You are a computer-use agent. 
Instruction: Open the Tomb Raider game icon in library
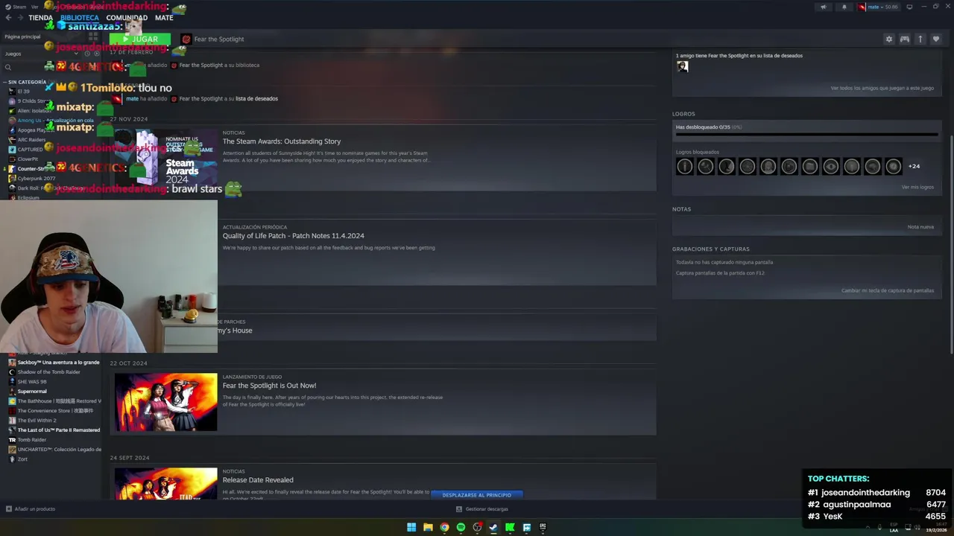[x=12, y=440]
